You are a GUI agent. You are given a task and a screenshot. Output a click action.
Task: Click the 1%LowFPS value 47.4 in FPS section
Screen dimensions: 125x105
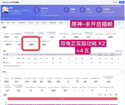[27, 81]
